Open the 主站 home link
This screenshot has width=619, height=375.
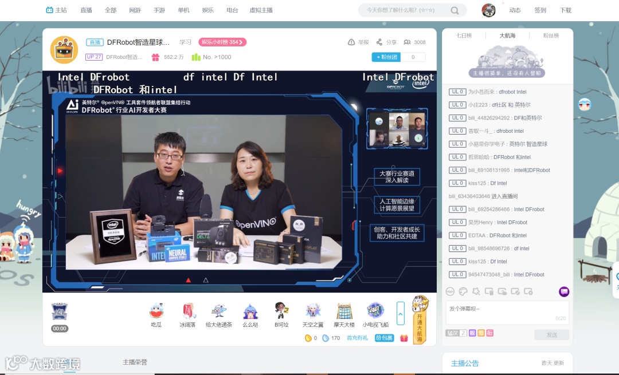click(56, 10)
